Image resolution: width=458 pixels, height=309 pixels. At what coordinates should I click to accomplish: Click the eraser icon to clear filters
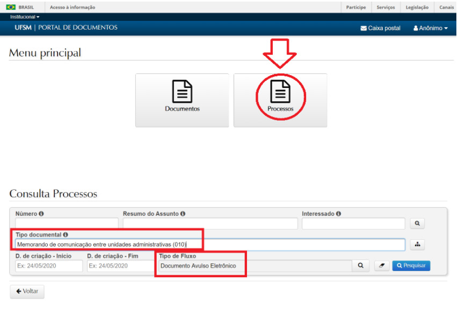click(381, 266)
